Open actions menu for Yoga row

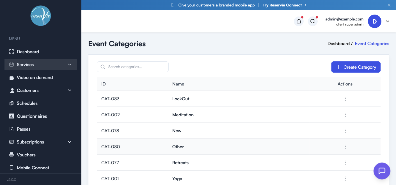345,179
